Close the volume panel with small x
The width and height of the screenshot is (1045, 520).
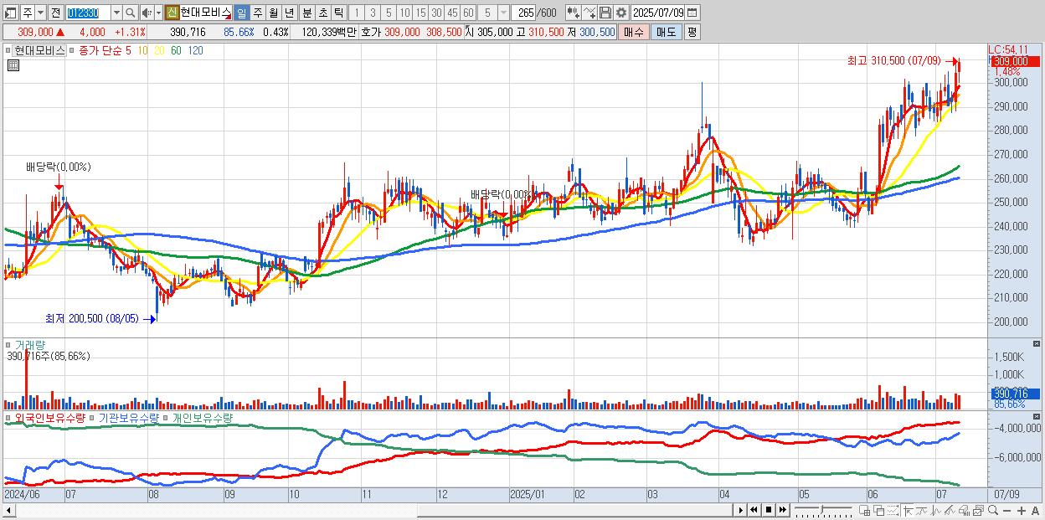(1038, 344)
